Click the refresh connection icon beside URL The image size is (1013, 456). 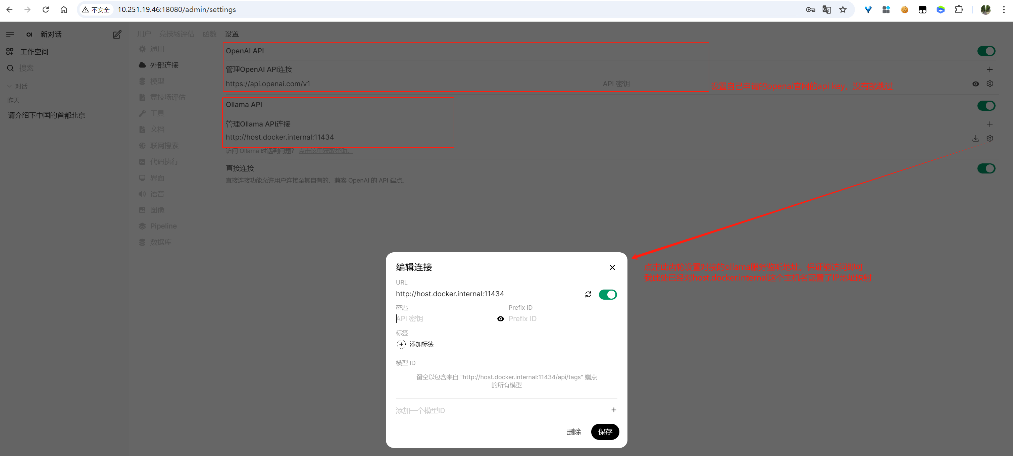pyautogui.click(x=588, y=294)
